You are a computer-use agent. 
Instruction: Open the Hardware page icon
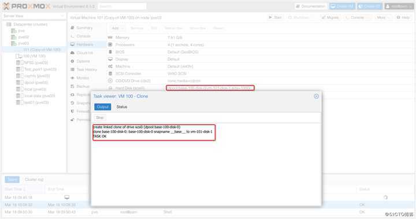click(72, 44)
